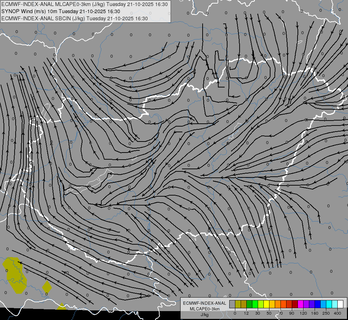Click the large olive MLCAPE patch on map
The width and height of the screenshot is (348, 320).
coord(15,275)
